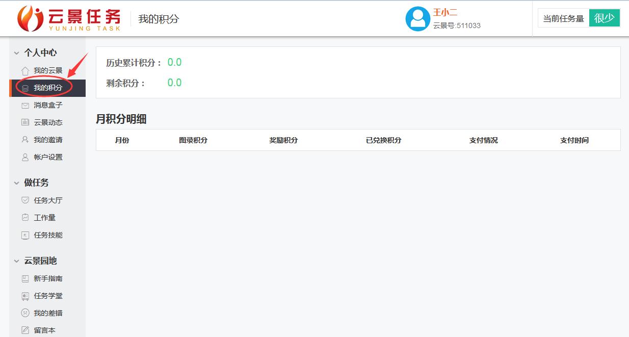Viewport: 629px width, 337px height.
Task: Click the clock icon next to 工作量
Action: (24, 218)
